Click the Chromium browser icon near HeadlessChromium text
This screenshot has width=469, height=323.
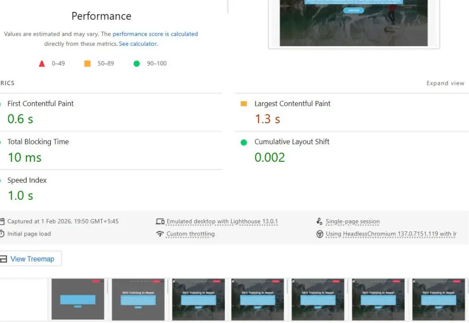tap(319, 234)
